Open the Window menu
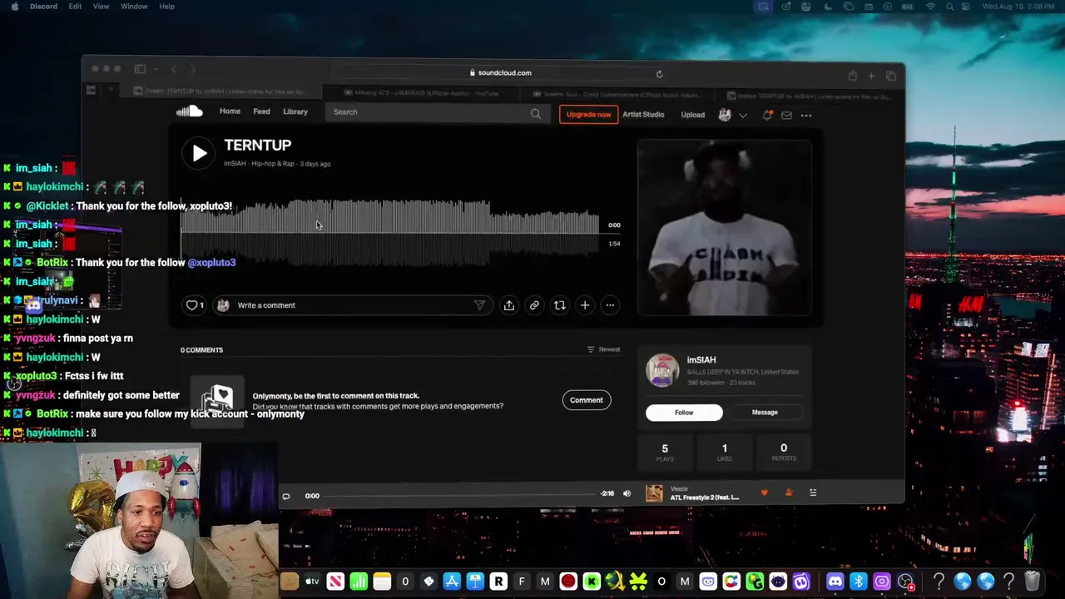This screenshot has height=599, width=1065. tap(134, 7)
